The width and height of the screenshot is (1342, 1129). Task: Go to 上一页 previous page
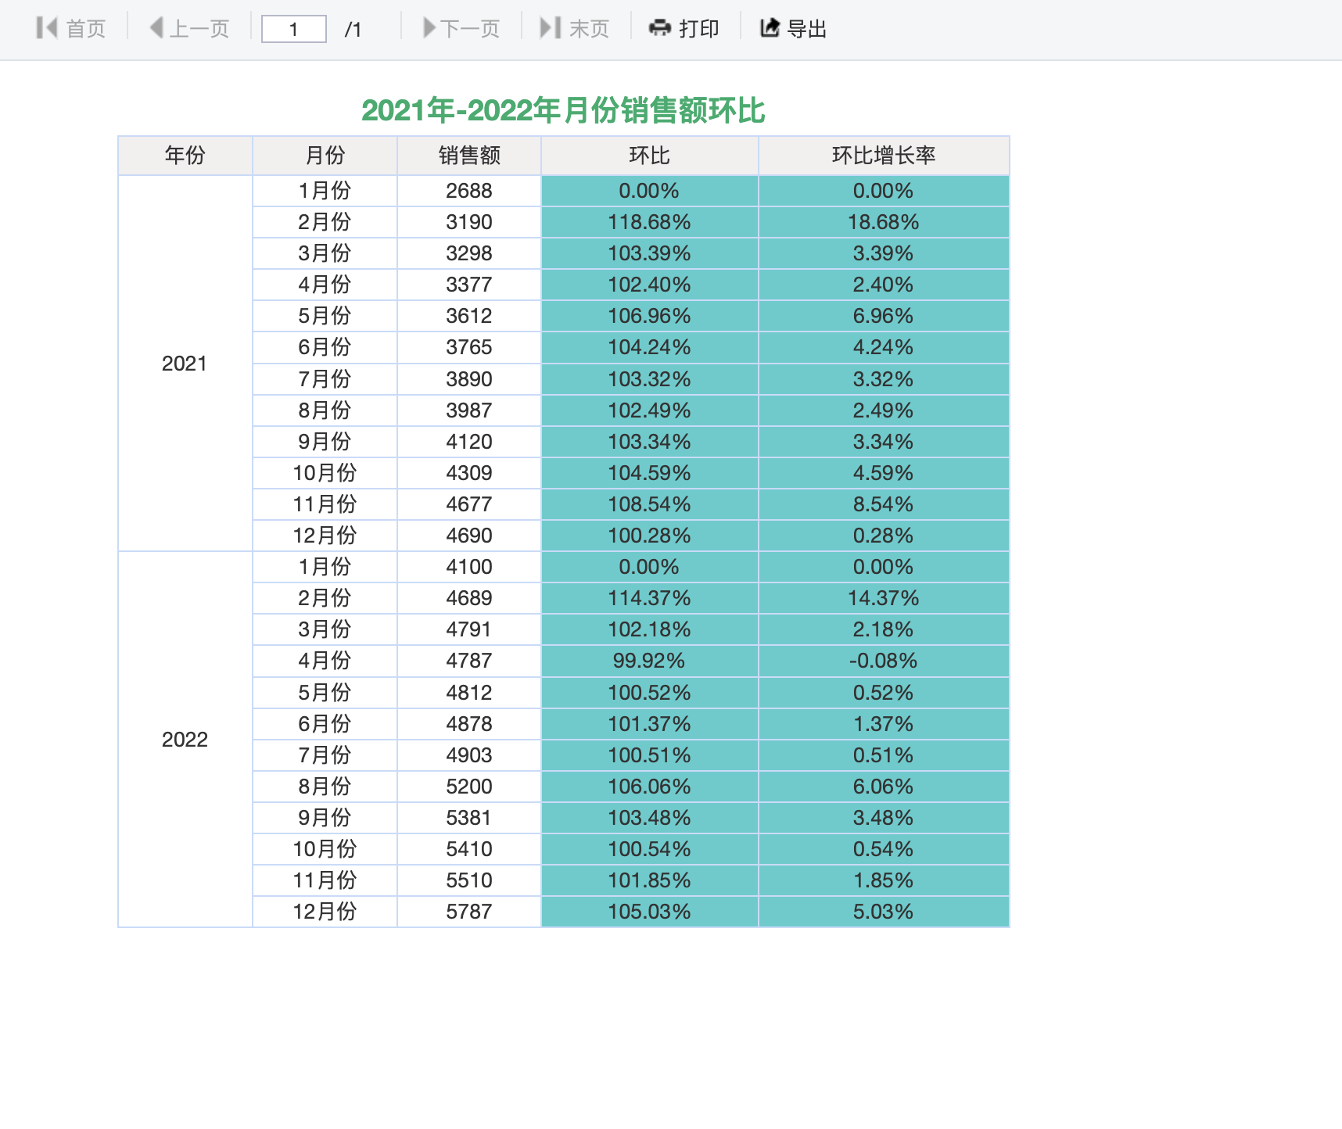click(189, 28)
